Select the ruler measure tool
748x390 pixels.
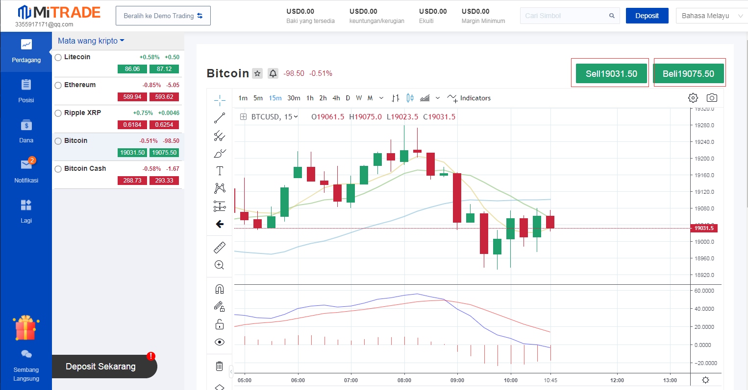pos(220,247)
